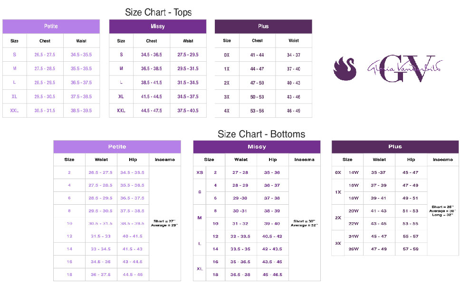The height and width of the screenshot is (285, 461).
Task: Click the Hip column header in Missy bottoms
Action: click(272, 160)
